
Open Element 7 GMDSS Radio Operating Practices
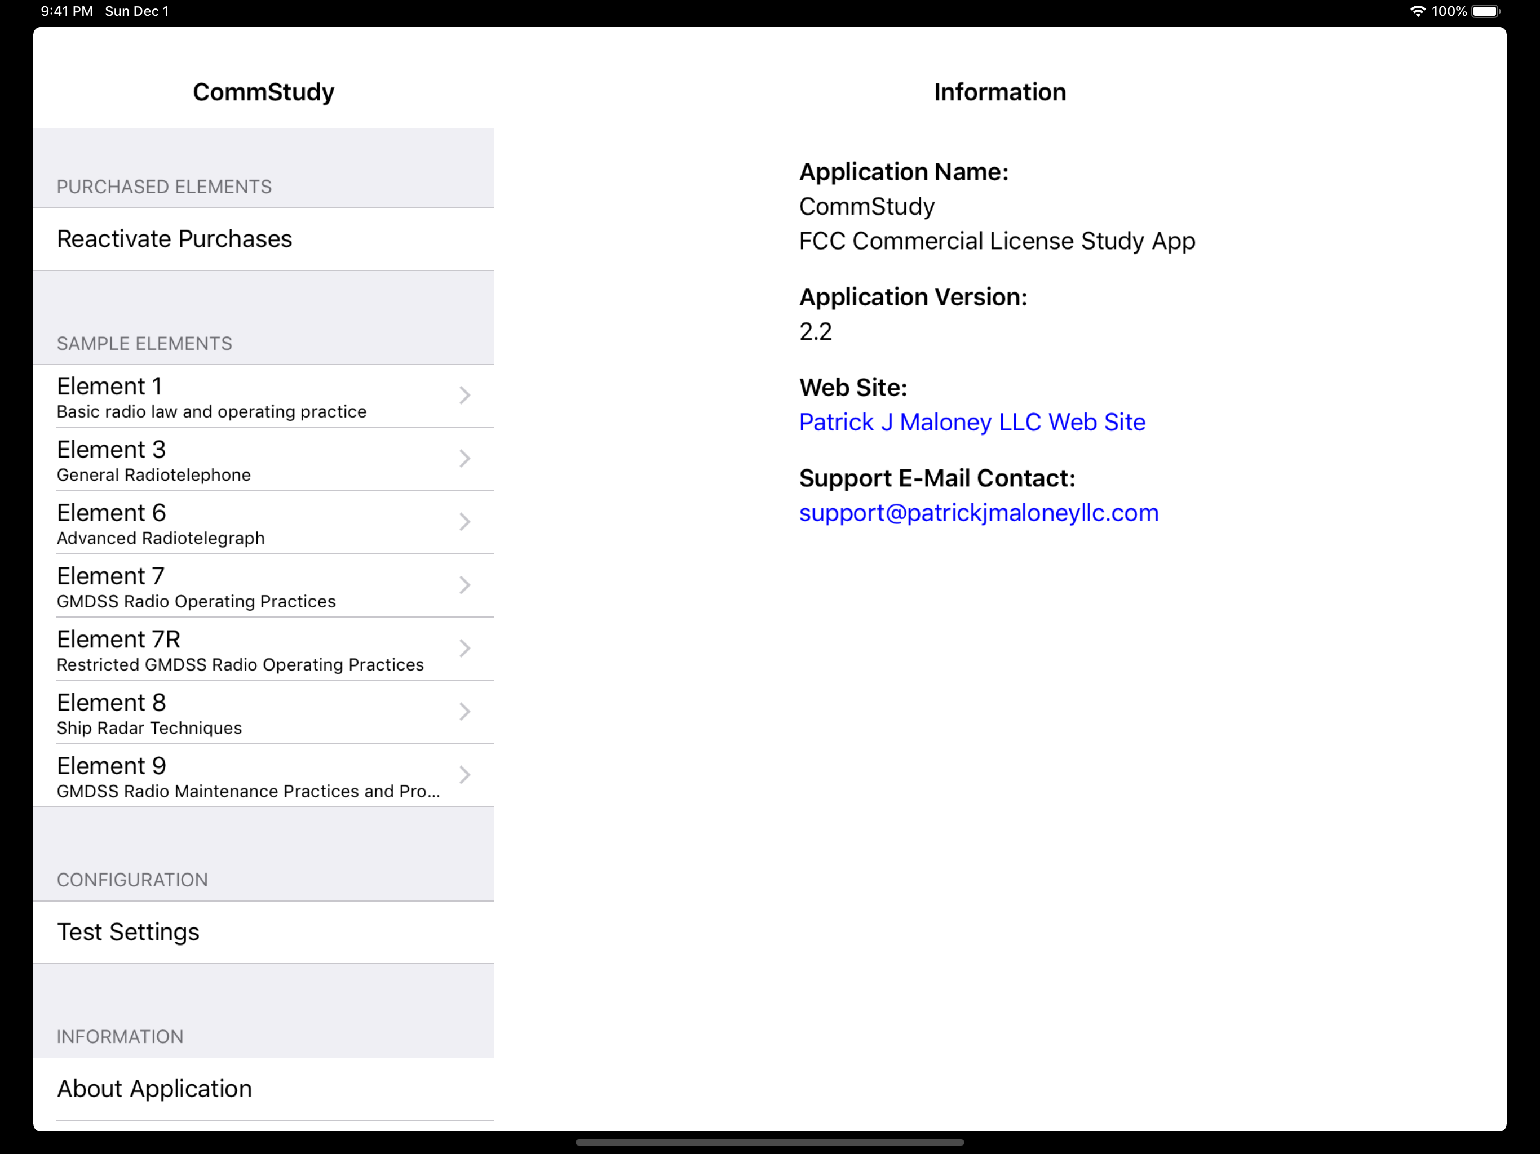coord(196,587)
